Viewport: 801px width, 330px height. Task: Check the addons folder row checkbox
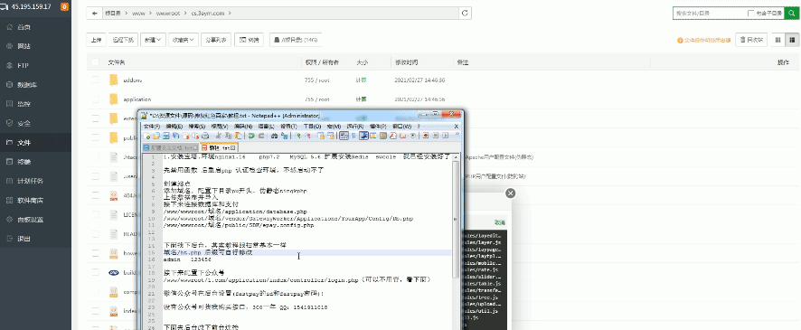pos(96,80)
